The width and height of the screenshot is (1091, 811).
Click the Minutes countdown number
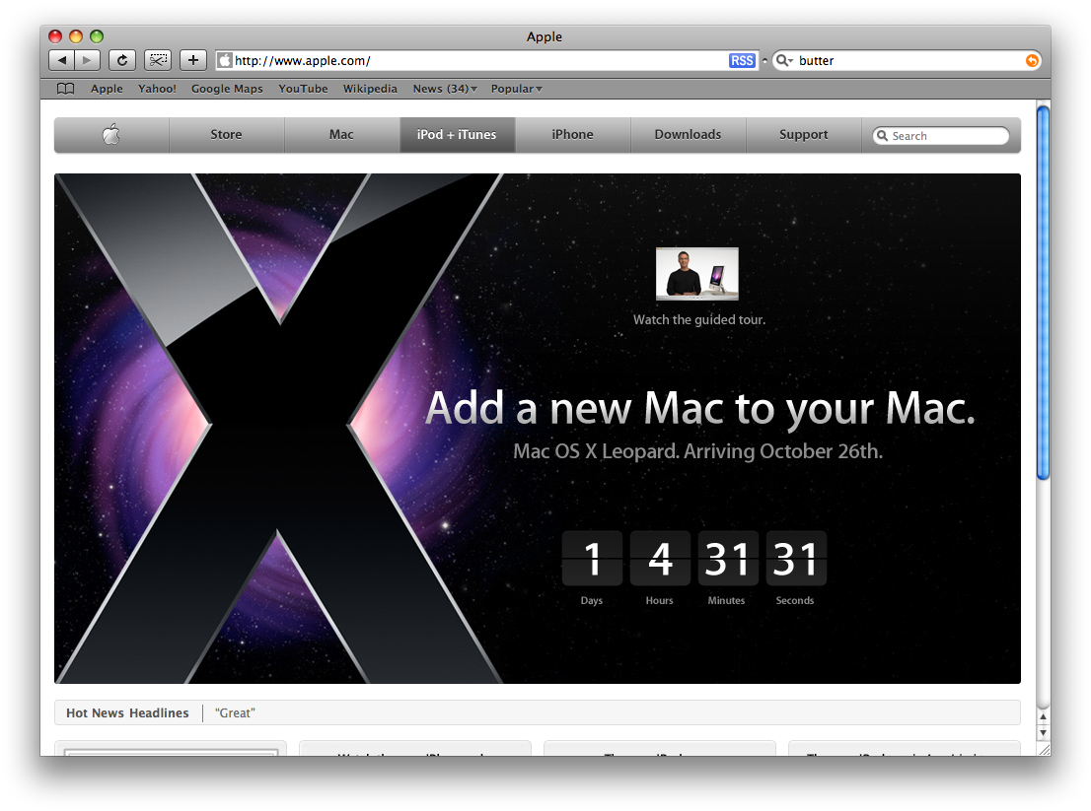728,558
